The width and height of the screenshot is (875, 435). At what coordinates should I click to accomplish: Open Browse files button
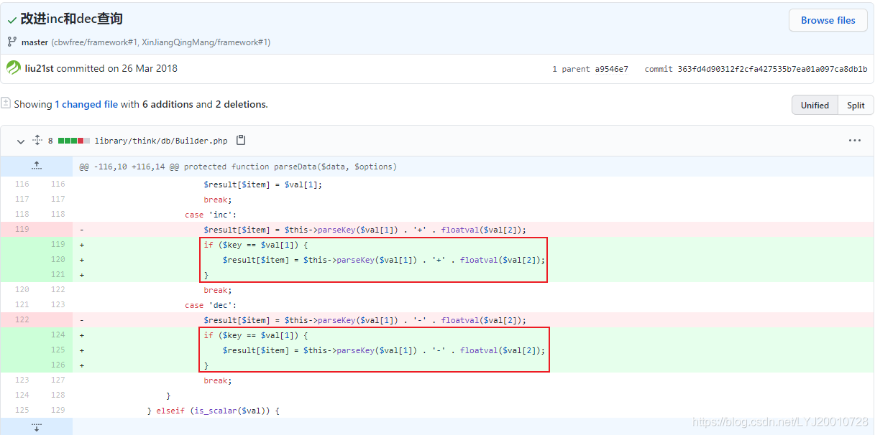pos(828,20)
